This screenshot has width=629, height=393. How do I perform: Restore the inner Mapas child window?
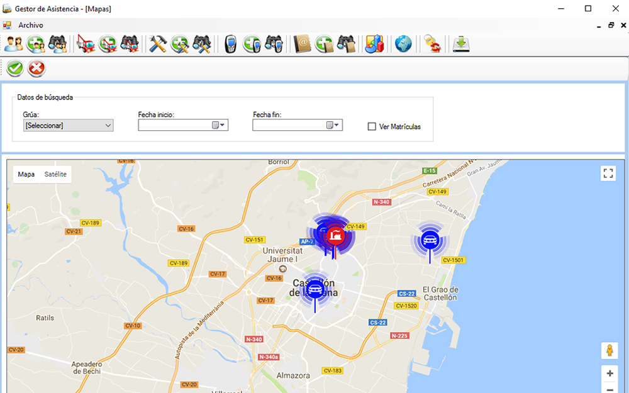tap(611, 25)
